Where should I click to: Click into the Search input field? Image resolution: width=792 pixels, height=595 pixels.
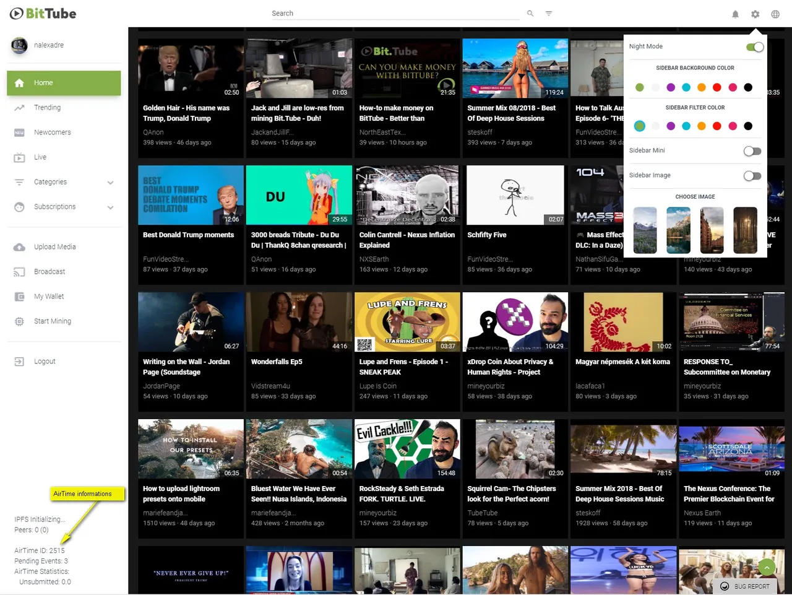pos(396,13)
